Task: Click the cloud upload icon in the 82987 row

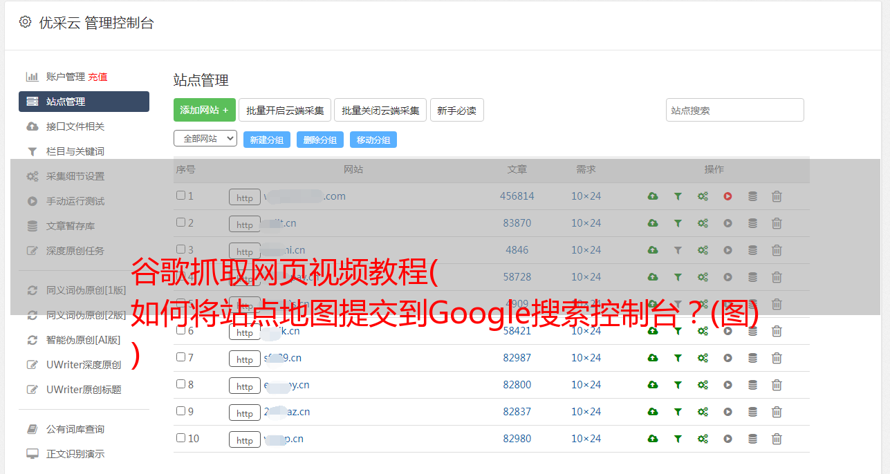Action: tap(653, 358)
